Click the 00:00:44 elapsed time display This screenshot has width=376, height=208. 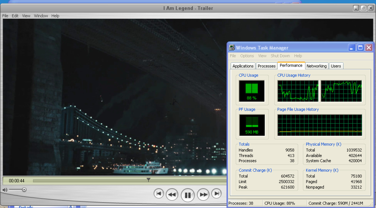tap(16, 181)
